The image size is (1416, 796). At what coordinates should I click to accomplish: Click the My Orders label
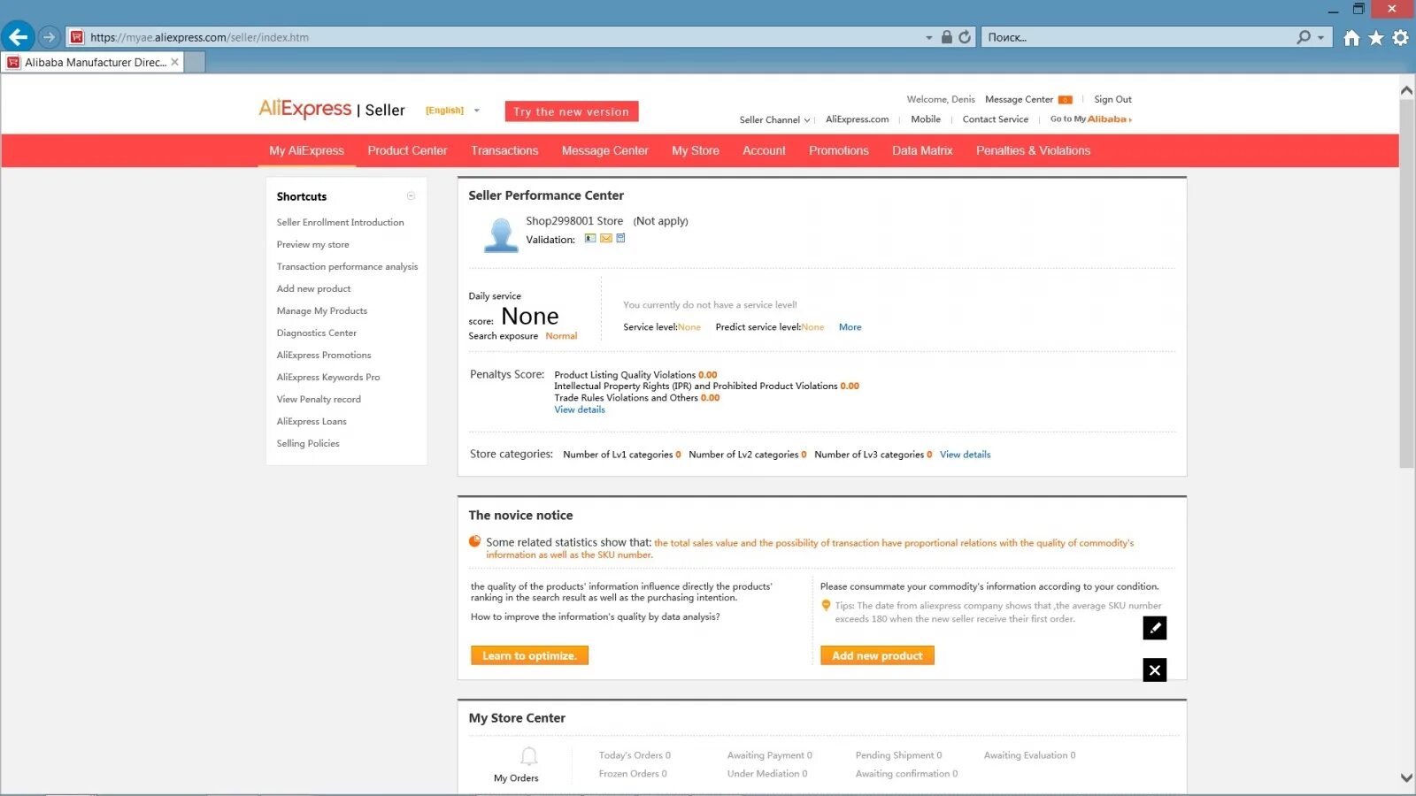(516, 778)
